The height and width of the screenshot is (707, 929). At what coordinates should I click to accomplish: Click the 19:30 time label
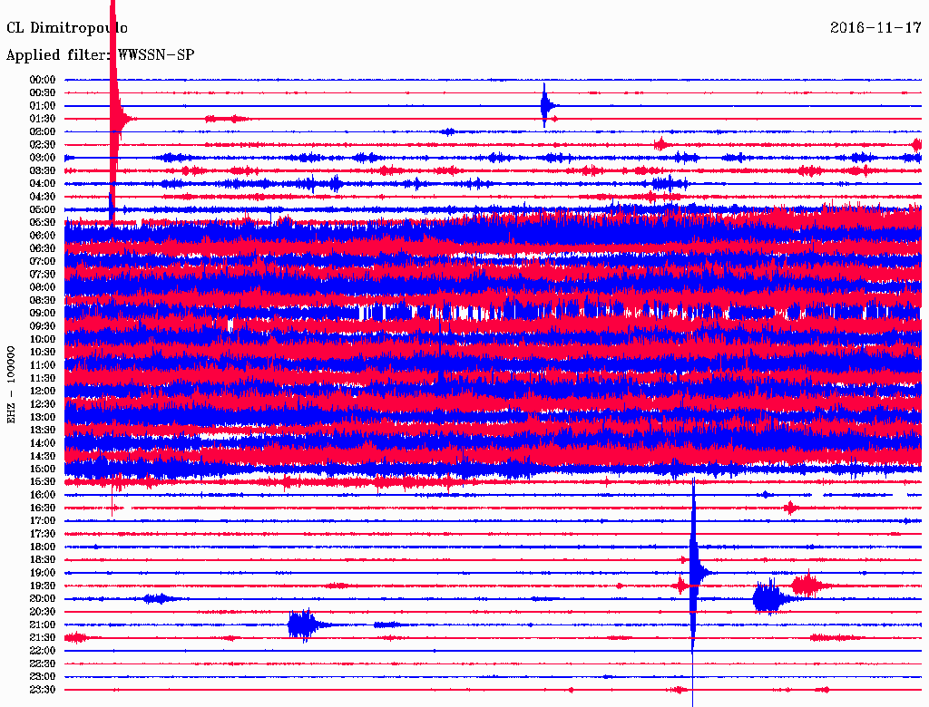point(43,586)
